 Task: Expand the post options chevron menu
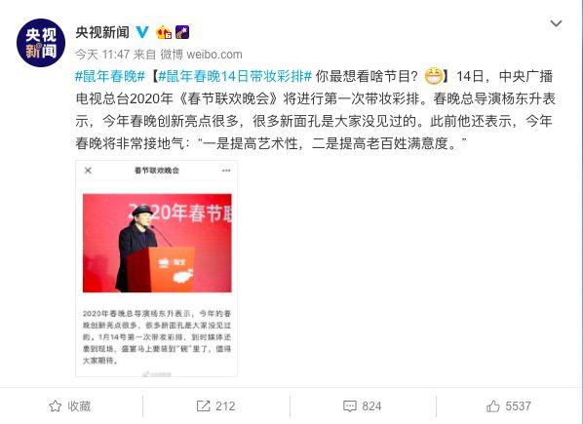click(556, 23)
